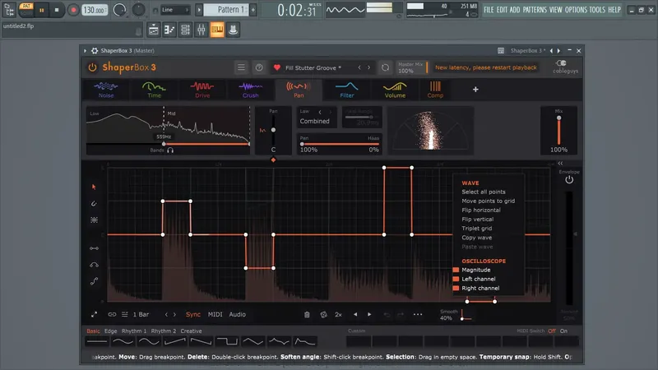The height and width of the screenshot is (370, 658).
Task: Open Rhythm 2 wave presets tab
Action: pyautogui.click(x=164, y=331)
